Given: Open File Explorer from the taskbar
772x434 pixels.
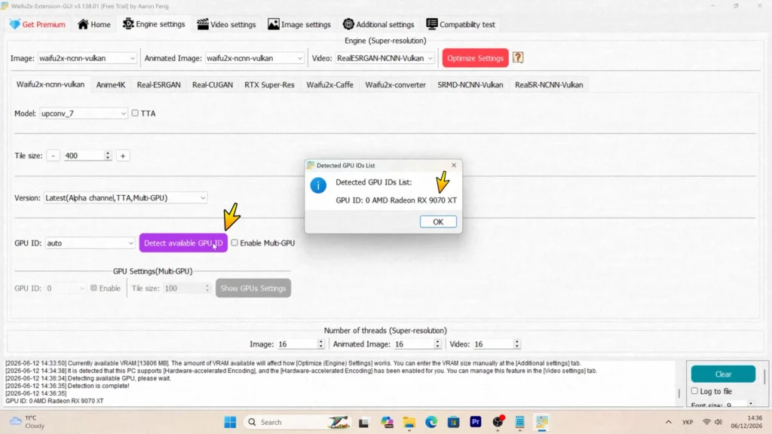Looking at the screenshot, I should (409, 422).
